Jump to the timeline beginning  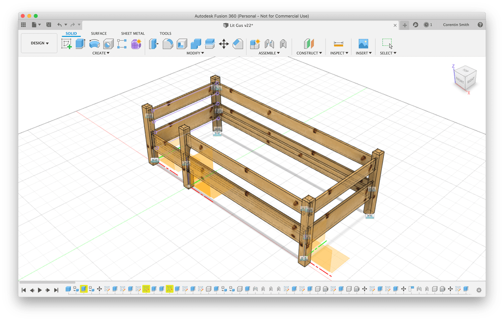click(x=24, y=290)
